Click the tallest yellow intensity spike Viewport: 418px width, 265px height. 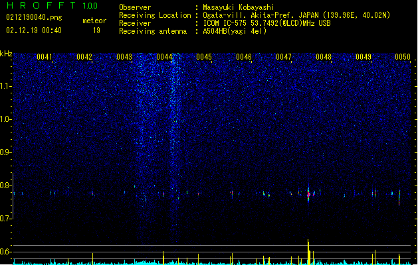[x=308, y=252]
